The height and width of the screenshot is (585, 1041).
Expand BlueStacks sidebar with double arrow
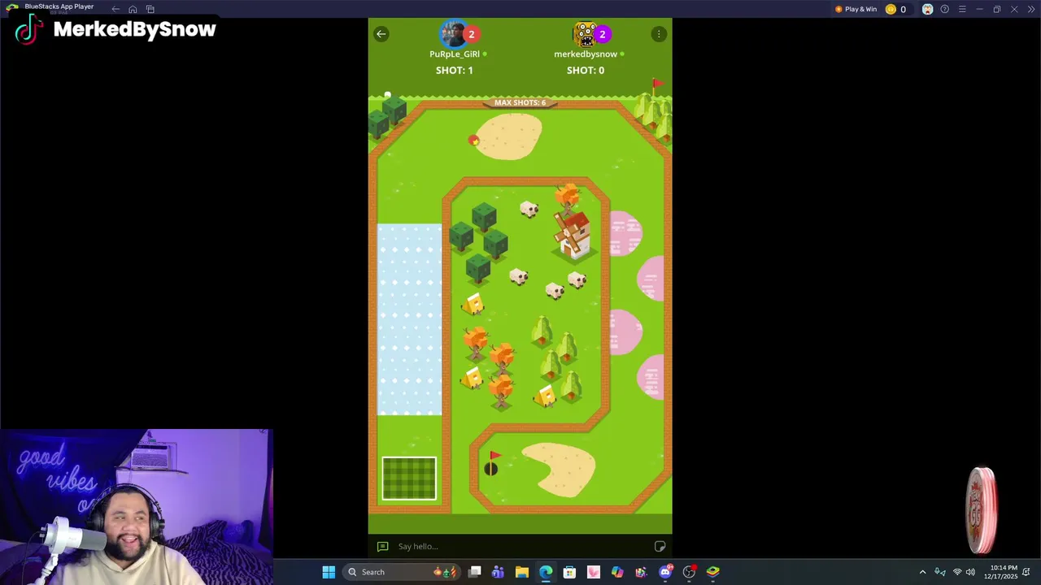(x=1030, y=9)
